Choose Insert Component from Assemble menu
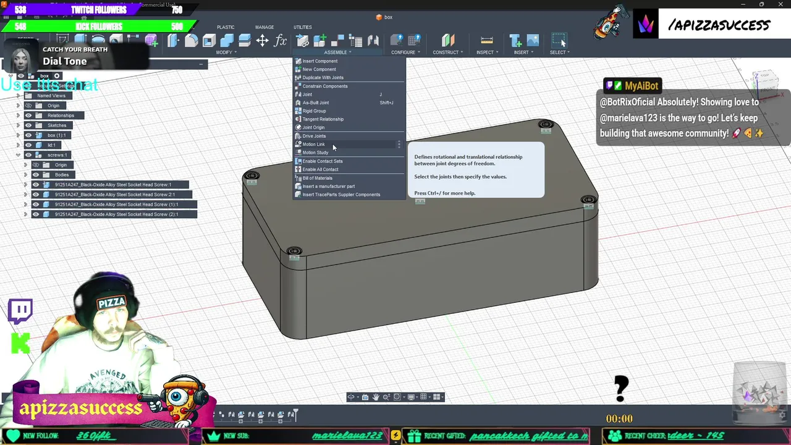This screenshot has height=445, width=791. pos(349,61)
